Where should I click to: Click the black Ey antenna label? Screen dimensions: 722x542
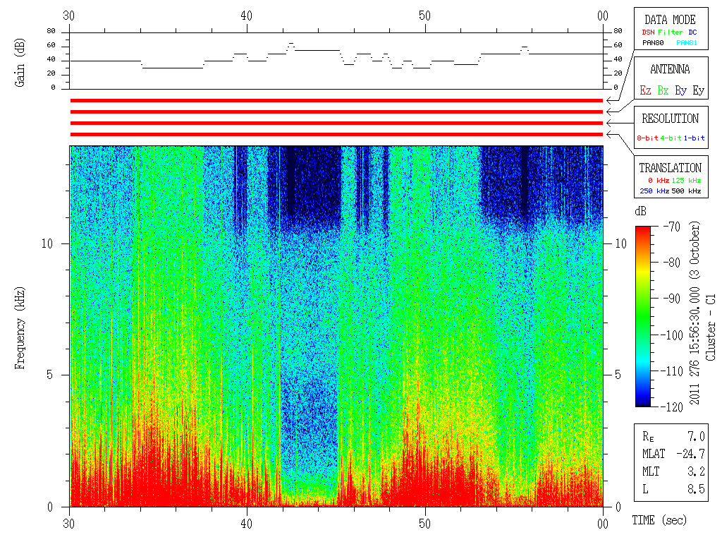click(x=698, y=90)
